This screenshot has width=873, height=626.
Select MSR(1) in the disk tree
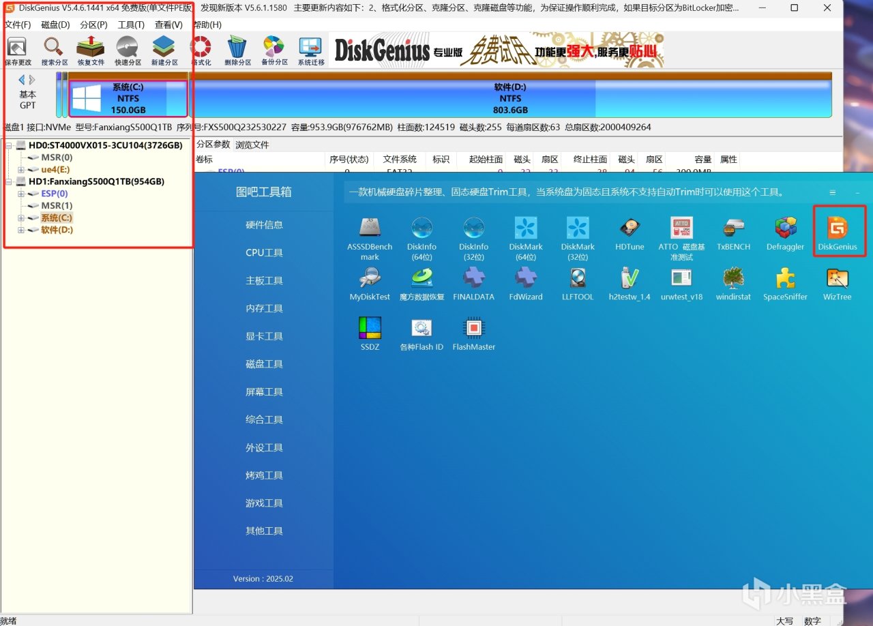[57, 206]
